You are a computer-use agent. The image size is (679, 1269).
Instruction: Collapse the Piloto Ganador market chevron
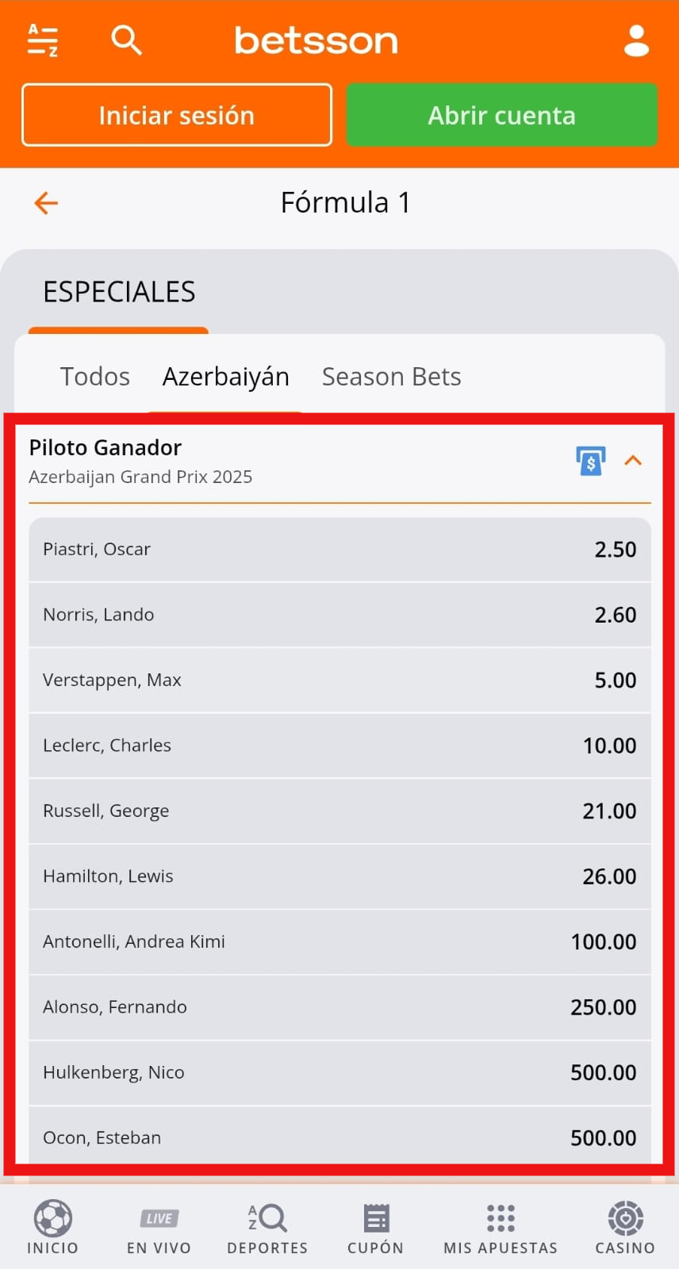[633, 460]
